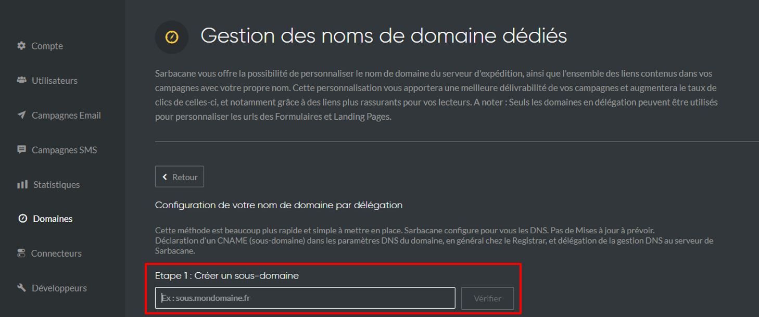Click the wrench icon next to Développeurs
Screen dimensions: 759x317
[21, 288]
